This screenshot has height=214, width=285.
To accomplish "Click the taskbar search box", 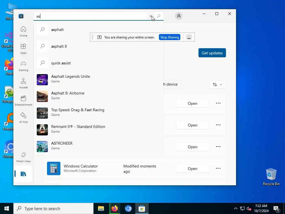I will click(53, 208).
